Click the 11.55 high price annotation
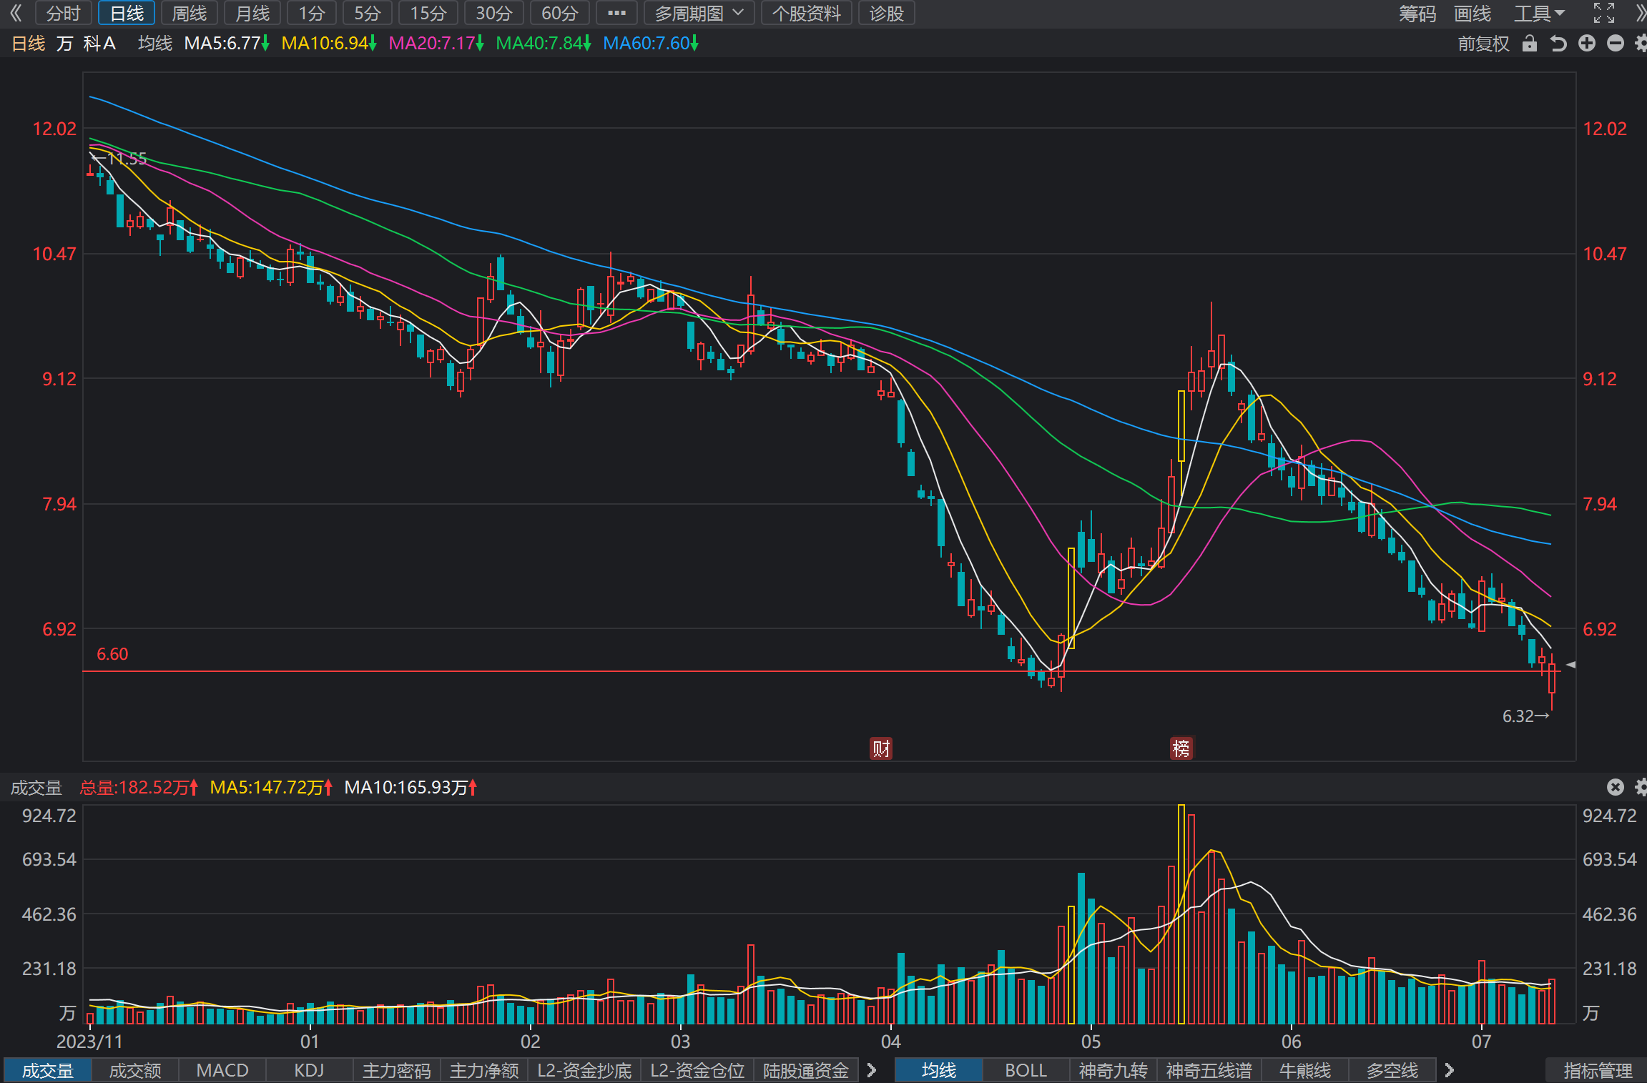This screenshot has height=1083, width=1647. point(119,158)
